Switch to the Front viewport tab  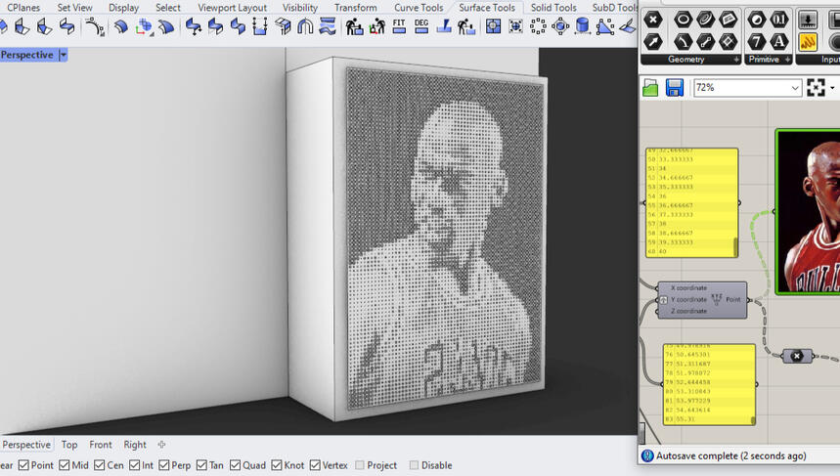pos(101,445)
